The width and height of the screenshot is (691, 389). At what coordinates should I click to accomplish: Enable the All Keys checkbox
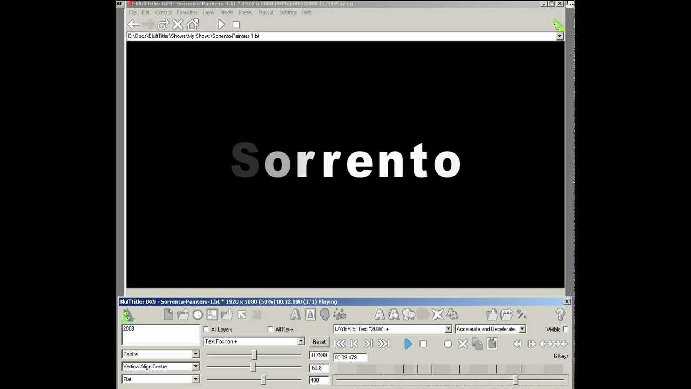tap(270, 329)
